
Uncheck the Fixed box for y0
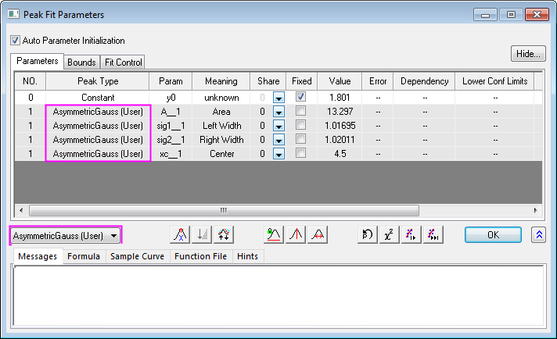301,98
